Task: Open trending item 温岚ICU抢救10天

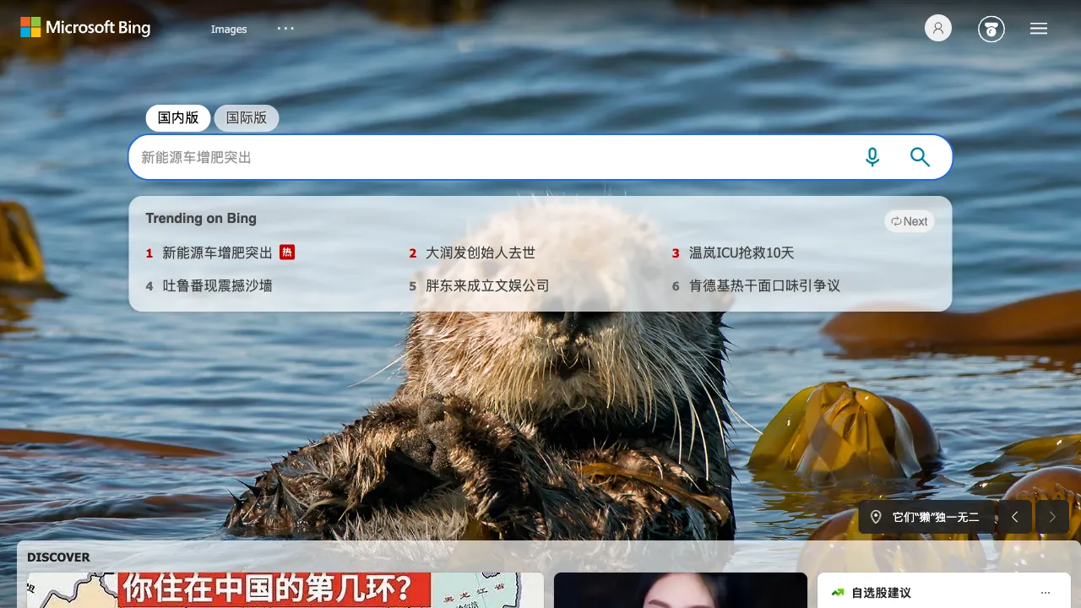Action: tap(741, 252)
